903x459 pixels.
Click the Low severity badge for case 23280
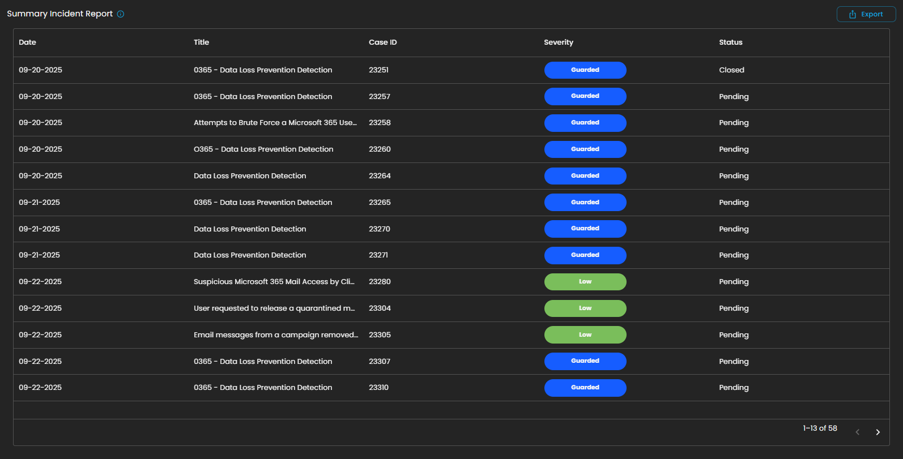585,282
